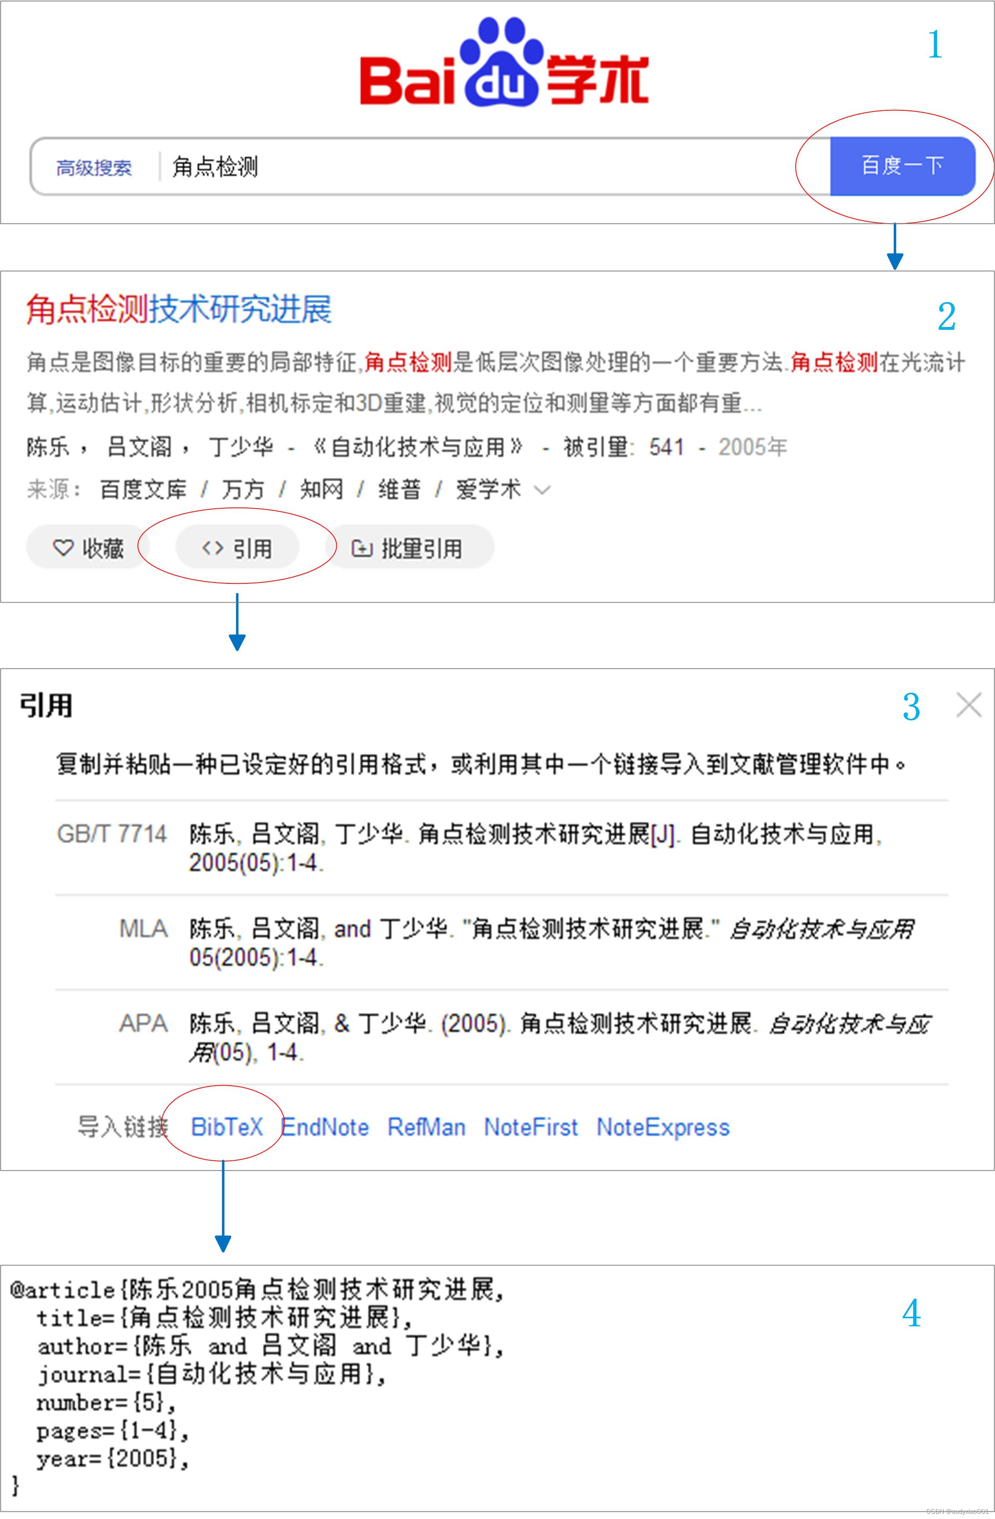Open article title 角点检测技术研究进展
This screenshot has height=1519, width=995.
click(178, 310)
